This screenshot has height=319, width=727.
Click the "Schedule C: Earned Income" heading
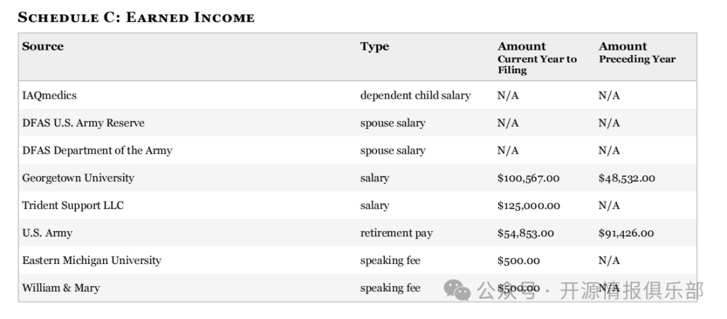136,17
